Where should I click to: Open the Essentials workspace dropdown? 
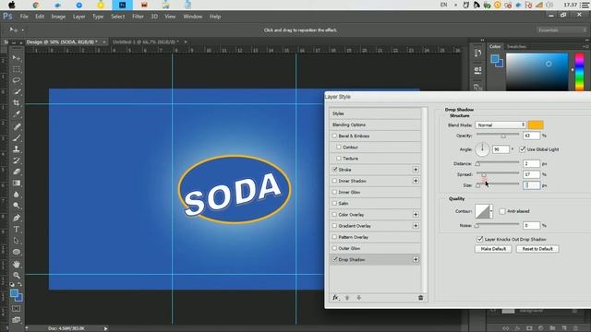pos(561,30)
